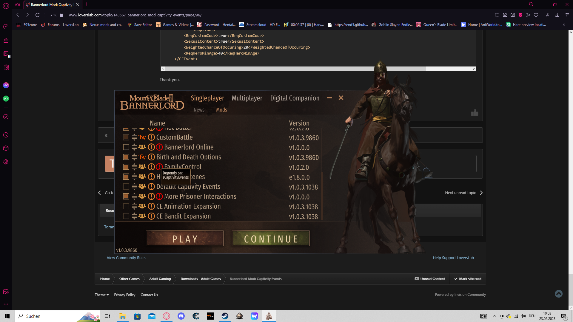Launch Bannerlord from the taskbar
Screen dimensions: 573x322
[269, 316]
